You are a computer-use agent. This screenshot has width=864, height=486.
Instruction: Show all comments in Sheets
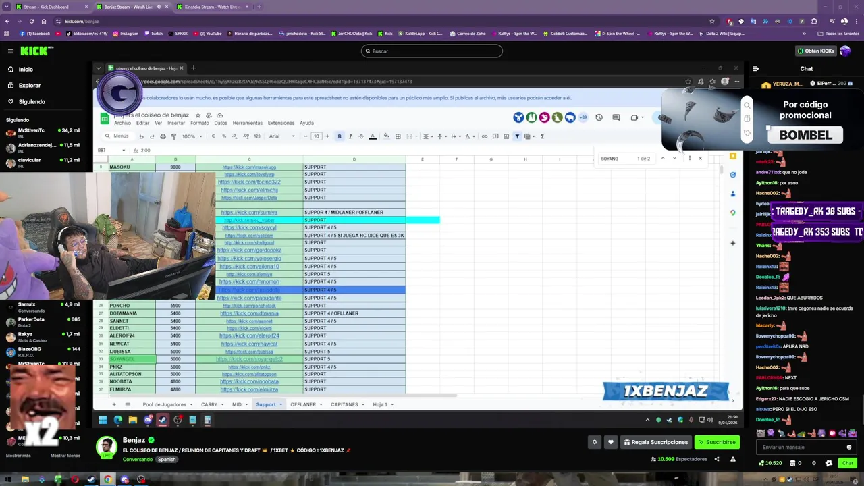pyautogui.click(x=616, y=117)
